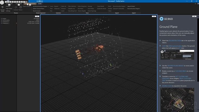The image size is (199, 112).
Task: Click the Define ground plane help link
Action: pyautogui.click(x=175, y=46)
